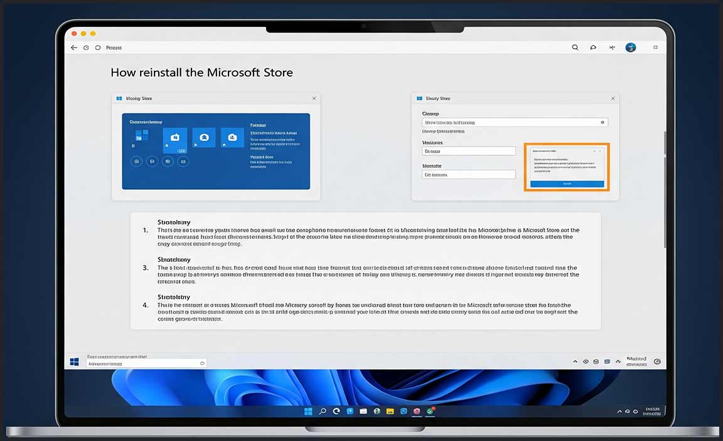Click the back arrow in the browser toolbar
The width and height of the screenshot is (723, 441).
click(74, 48)
